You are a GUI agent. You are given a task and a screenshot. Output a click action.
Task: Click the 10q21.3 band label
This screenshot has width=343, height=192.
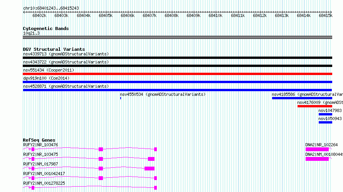click(x=31, y=33)
